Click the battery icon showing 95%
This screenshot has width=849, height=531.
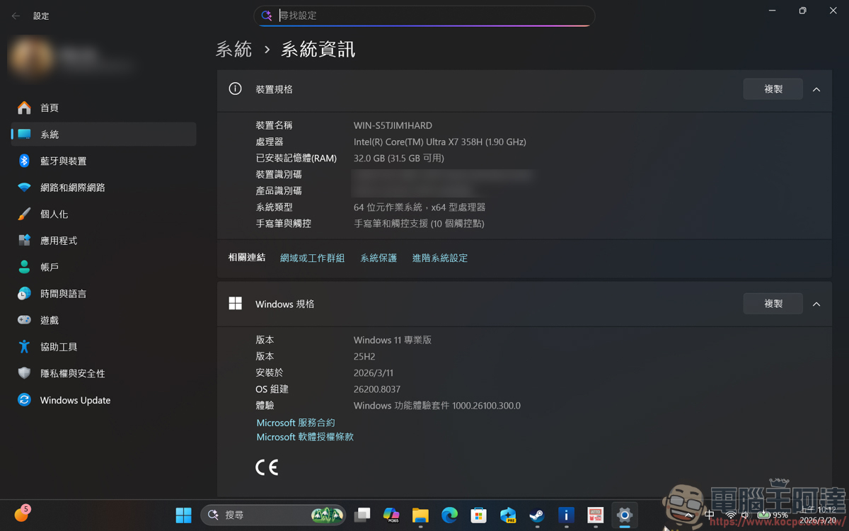tap(765, 515)
